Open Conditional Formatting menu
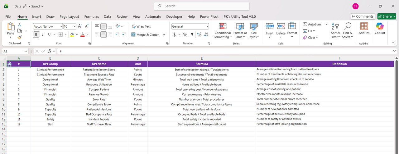The image size is (399, 154). (222, 30)
